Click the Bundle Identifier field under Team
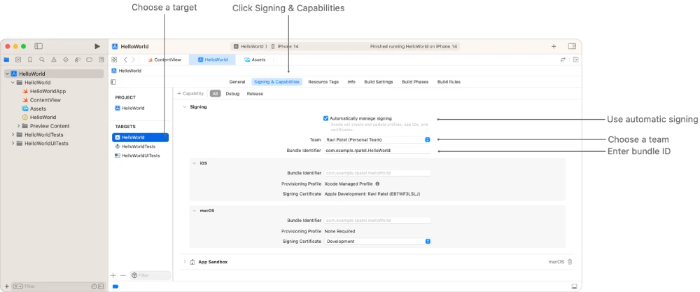 [x=377, y=151]
